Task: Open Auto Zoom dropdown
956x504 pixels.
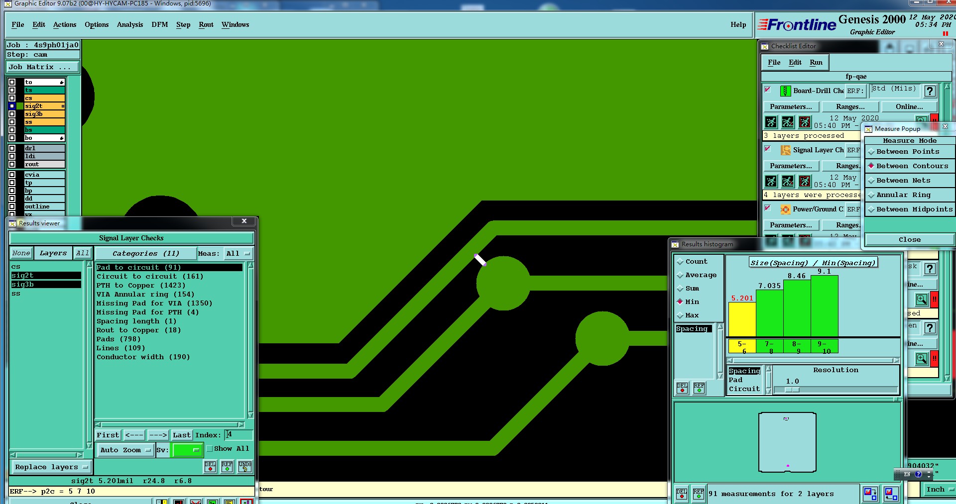Action: point(125,450)
